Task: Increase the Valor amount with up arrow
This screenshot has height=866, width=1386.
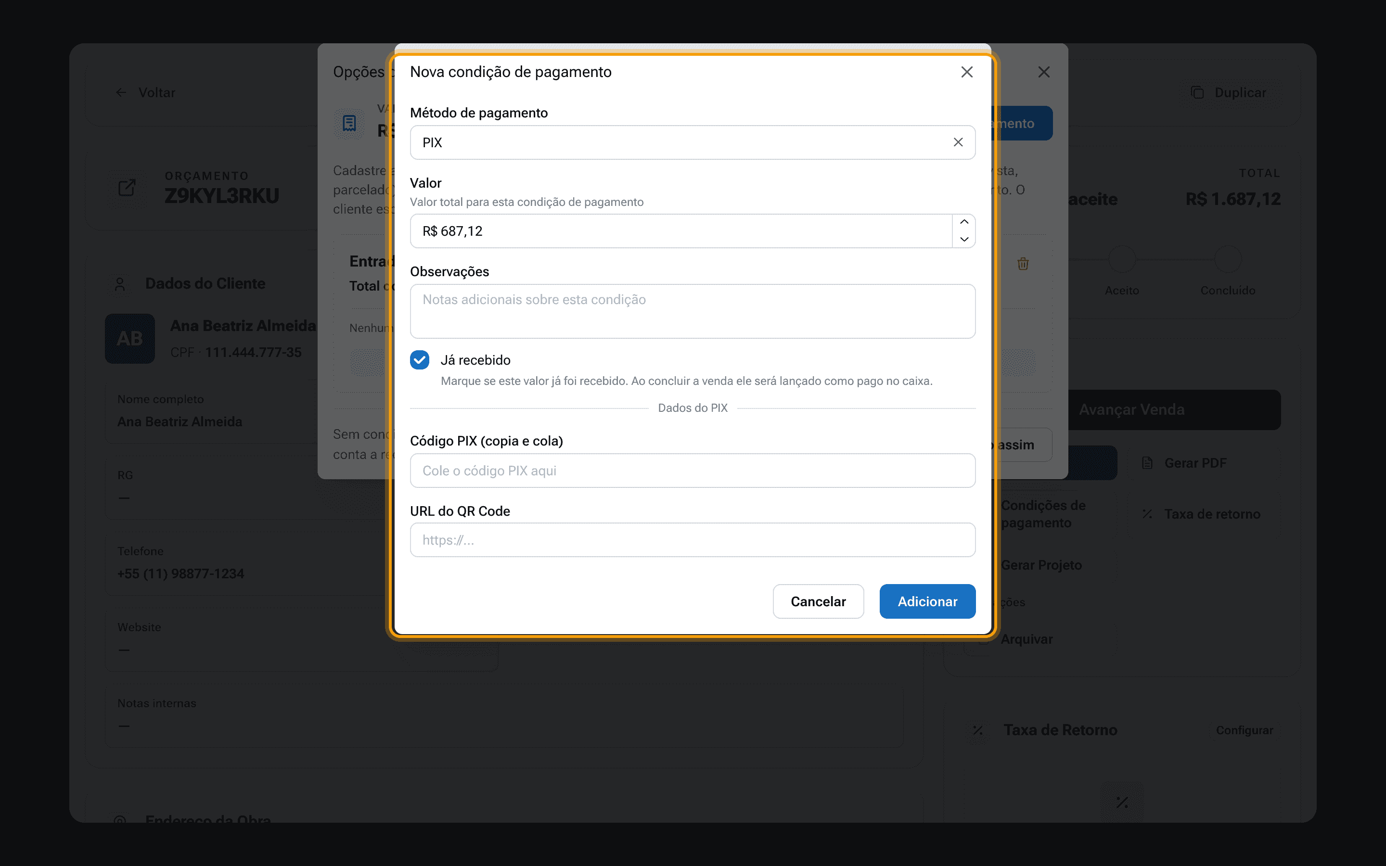Action: pos(964,222)
